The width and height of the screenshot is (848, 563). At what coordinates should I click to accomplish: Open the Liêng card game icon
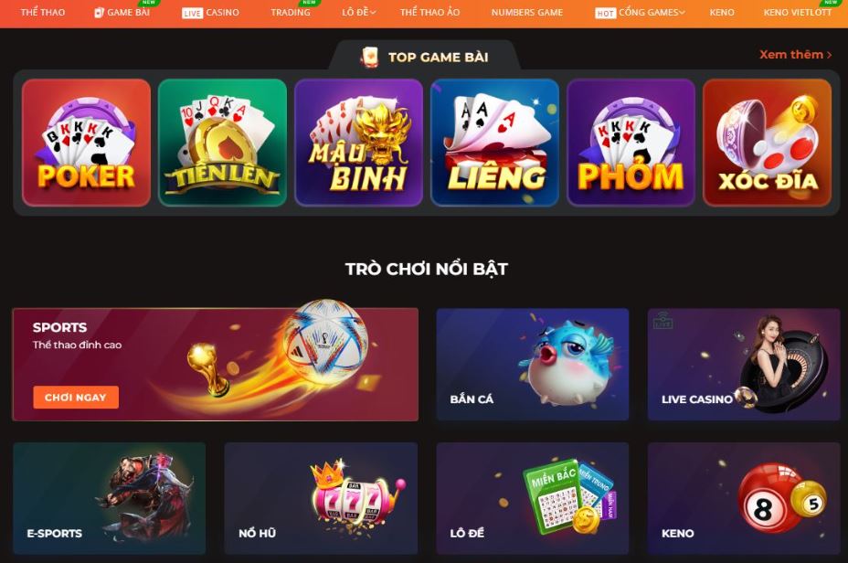pos(495,143)
